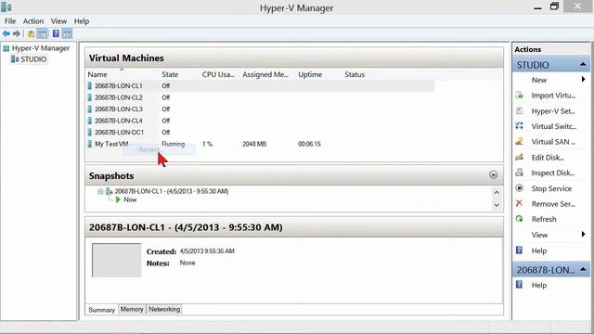The image size is (594, 334).
Task: Click Import Virtual Machine action link
Action: click(553, 96)
